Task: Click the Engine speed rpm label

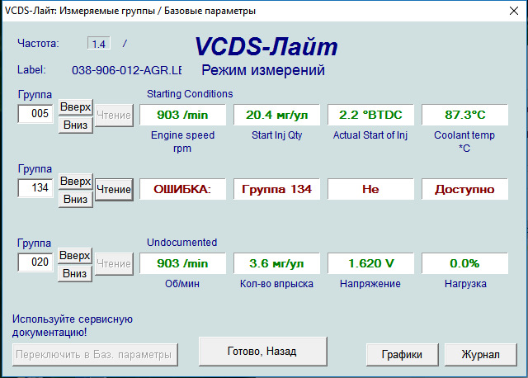Action: tap(182, 142)
